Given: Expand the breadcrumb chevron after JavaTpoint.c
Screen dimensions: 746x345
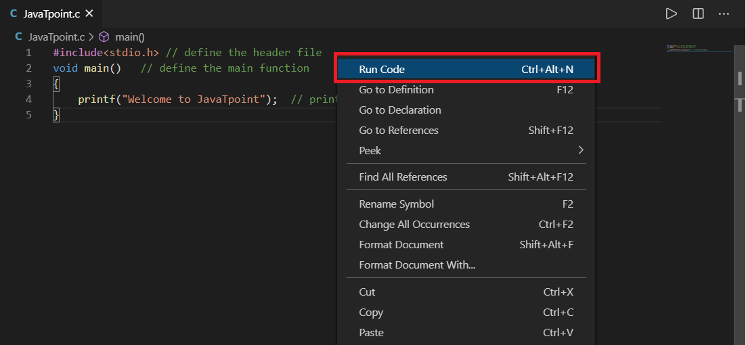Looking at the screenshot, I should pyautogui.click(x=91, y=37).
